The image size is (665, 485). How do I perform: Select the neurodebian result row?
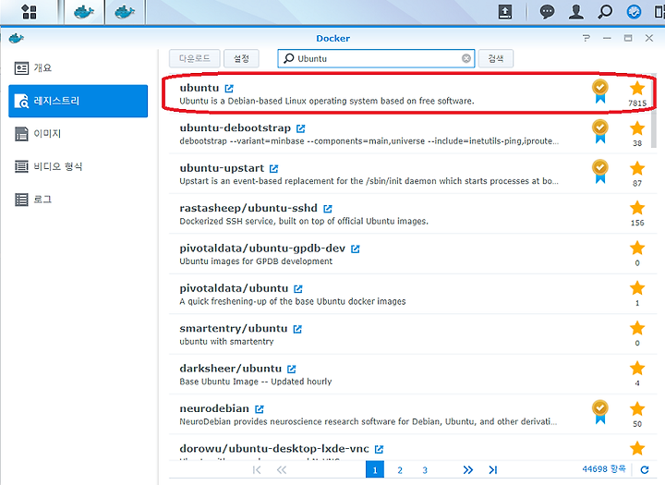(409, 415)
